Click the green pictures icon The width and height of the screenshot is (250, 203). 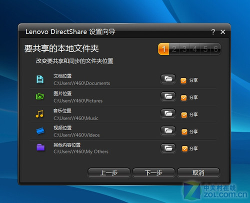coord(40,96)
